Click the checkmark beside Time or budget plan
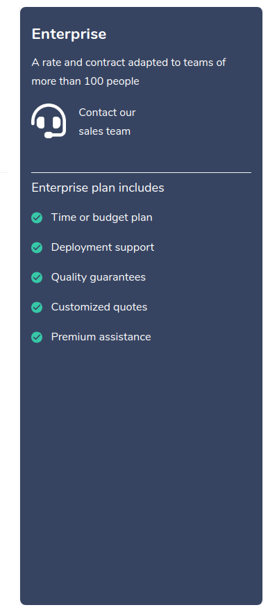The width and height of the screenshot is (277, 612). [x=37, y=218]
